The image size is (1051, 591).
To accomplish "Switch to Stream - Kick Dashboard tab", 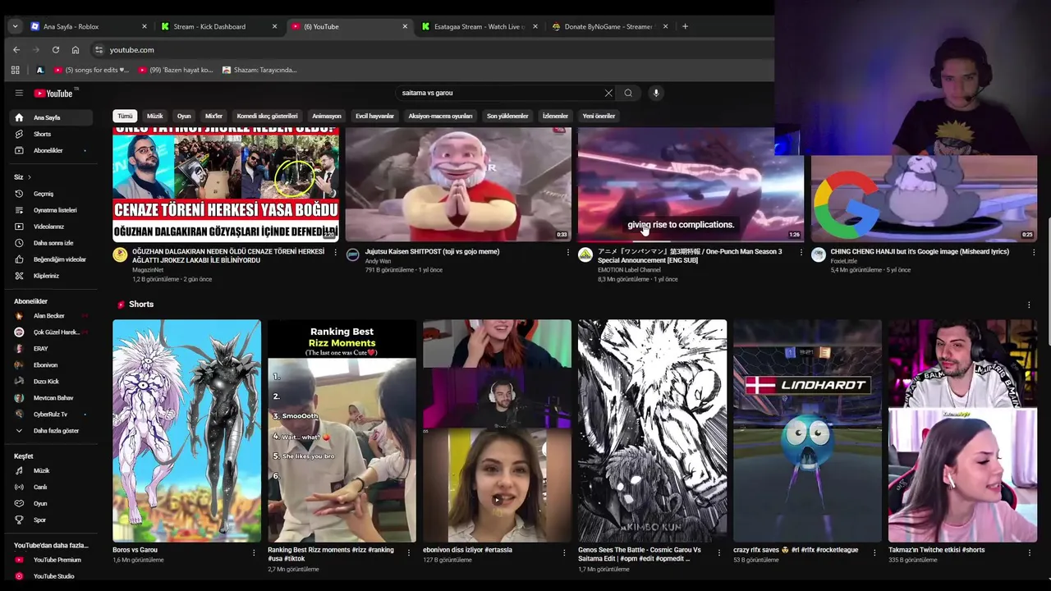I will pyautogui.click(x=219, y=26).
